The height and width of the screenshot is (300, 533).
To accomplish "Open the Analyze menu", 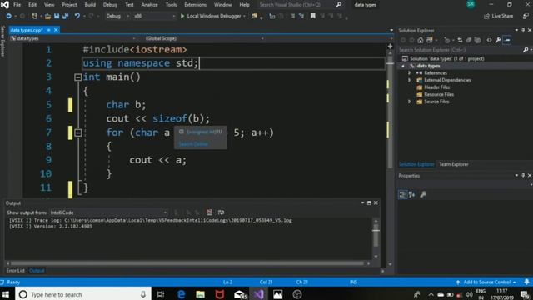I will [149, 5].
